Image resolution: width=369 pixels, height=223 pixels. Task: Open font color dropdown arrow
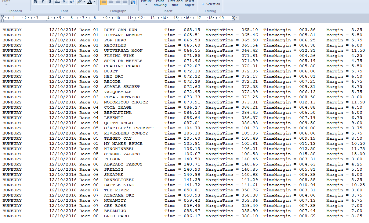(94, 2)
